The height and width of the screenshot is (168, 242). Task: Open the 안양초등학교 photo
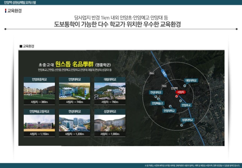point(39,91)
